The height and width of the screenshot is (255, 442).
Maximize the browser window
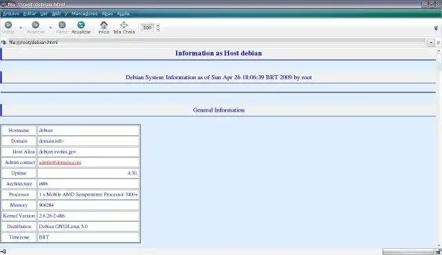[432, 4]
